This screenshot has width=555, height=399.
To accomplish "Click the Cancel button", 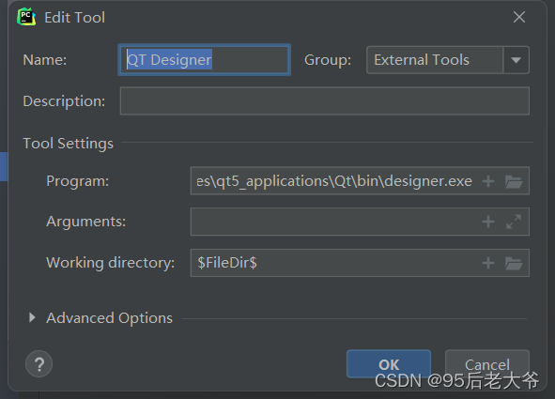I will coord(487,364).
